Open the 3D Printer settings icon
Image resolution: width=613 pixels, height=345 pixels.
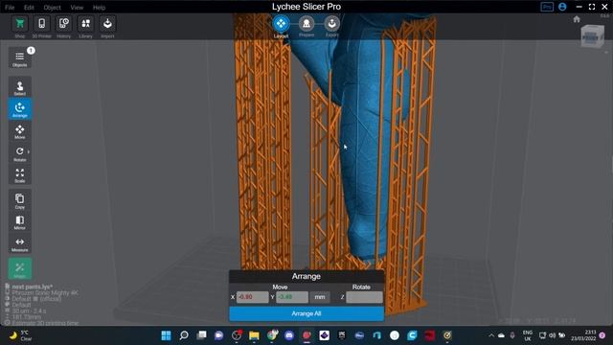click(41, 24)
